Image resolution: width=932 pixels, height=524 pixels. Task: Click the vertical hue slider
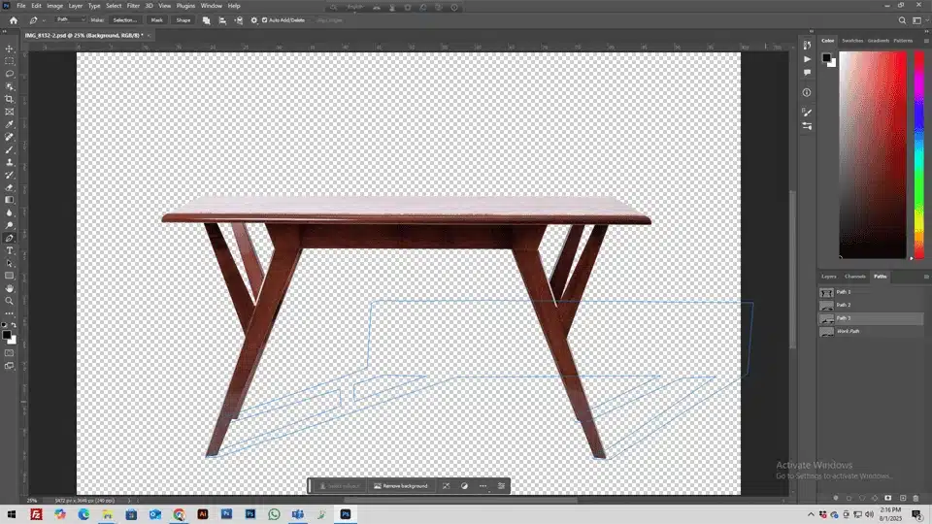point(919,155)
